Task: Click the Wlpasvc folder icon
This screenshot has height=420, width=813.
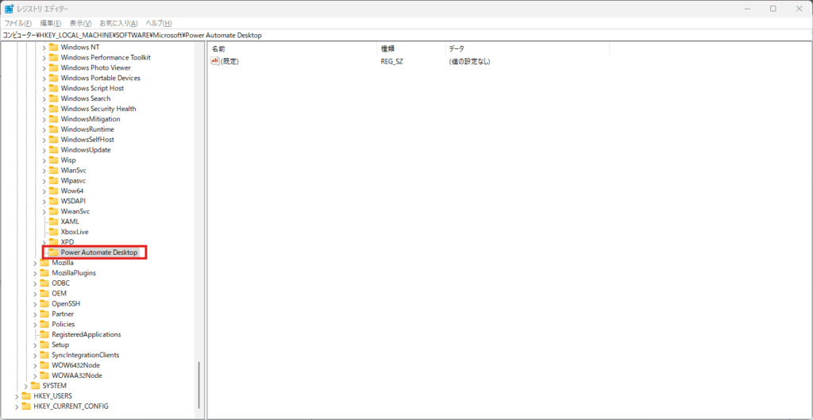Action: pos(53,180)
